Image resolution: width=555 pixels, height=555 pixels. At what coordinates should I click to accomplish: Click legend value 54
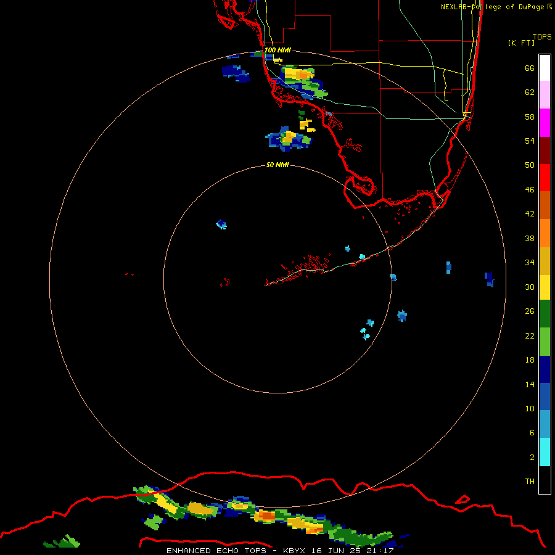[x=530, y=141]
